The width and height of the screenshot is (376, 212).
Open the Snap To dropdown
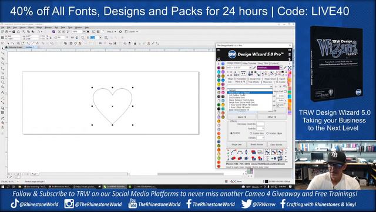point(111,31)
